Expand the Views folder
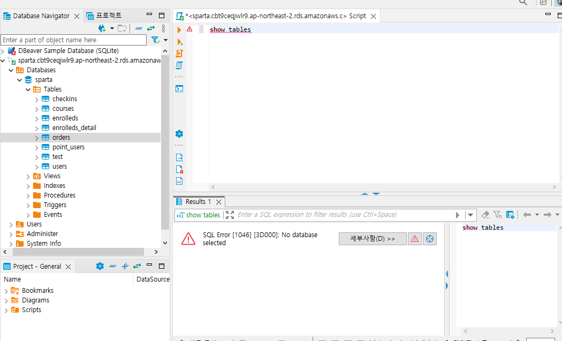 28,177
